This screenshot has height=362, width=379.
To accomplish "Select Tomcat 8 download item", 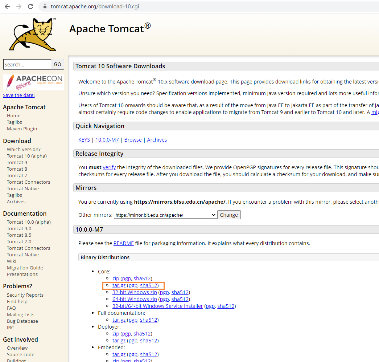I will (x=17, y=169).
